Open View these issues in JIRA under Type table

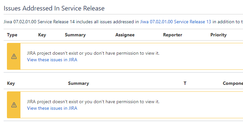pos(52,60)
